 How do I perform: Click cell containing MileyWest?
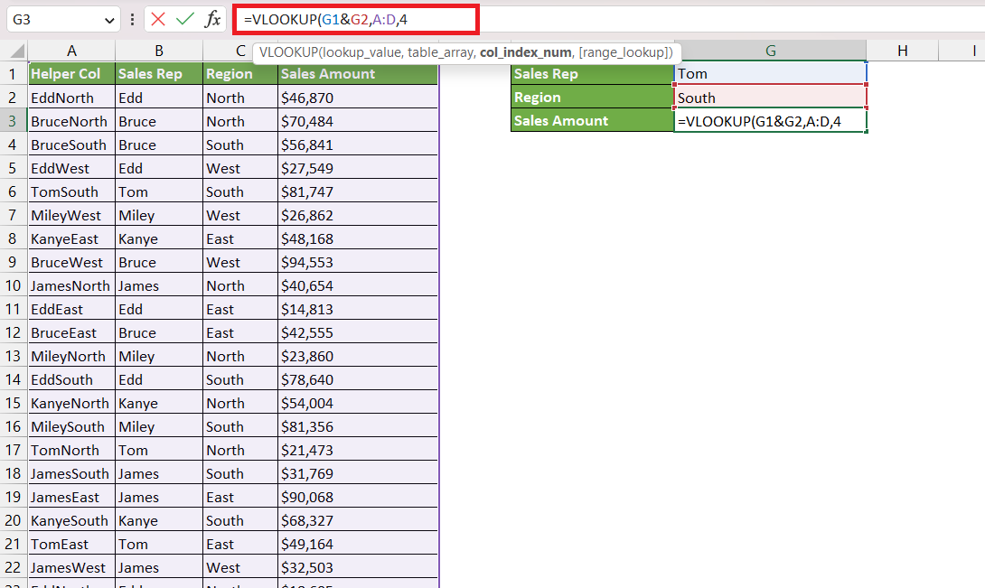coord(71,216)
